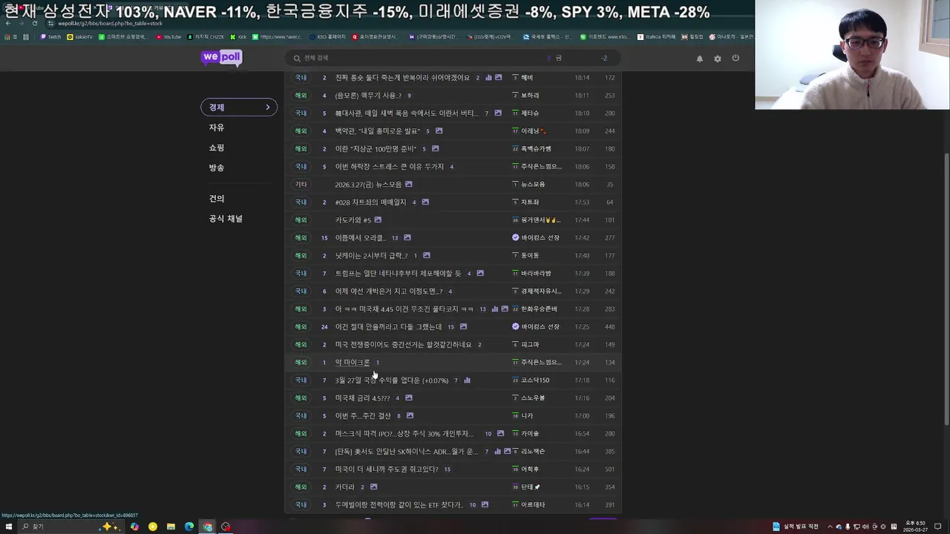
Task: Click the poll chart icon on 진짜 롱숏 post
Action: (x=488, y=77)
